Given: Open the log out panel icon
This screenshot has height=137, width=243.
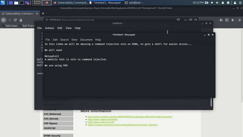Looking at the screenshot, I should (240, 3).
